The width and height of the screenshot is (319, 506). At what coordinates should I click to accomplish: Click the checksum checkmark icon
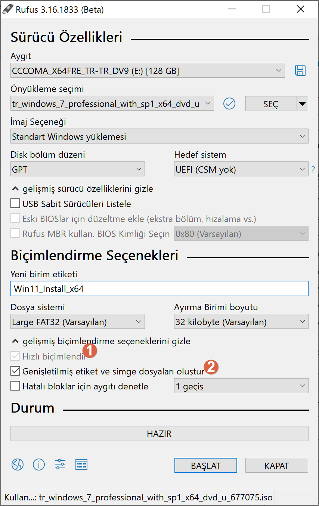[229, 104]
